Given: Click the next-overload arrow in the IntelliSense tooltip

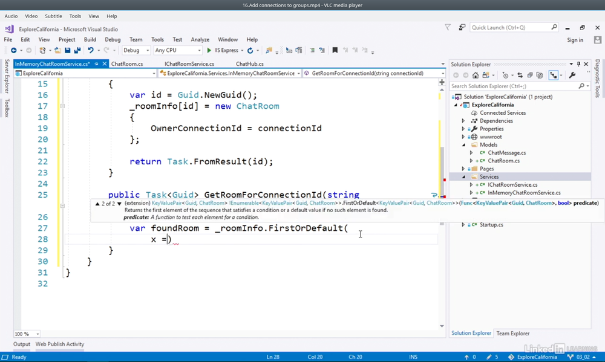Looking at the screenshot, I should 119,204.
